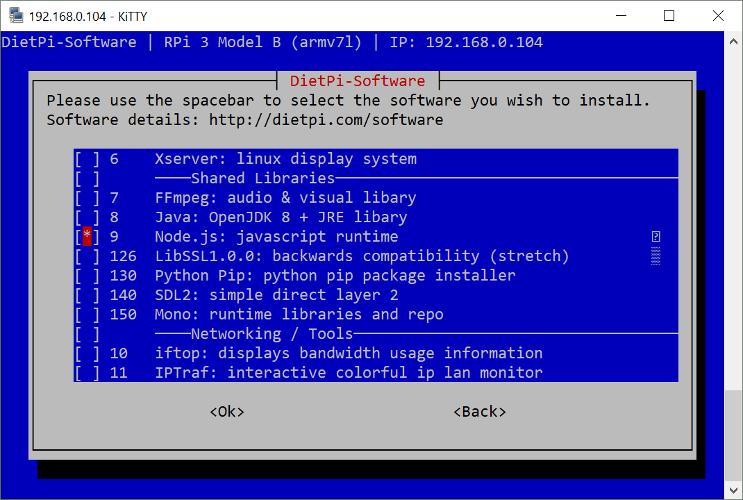Toggle checkbox for Xserver linux display system
Image resolution: width=743 pixels, height=500 pixels.
click(x=87, y=159)
